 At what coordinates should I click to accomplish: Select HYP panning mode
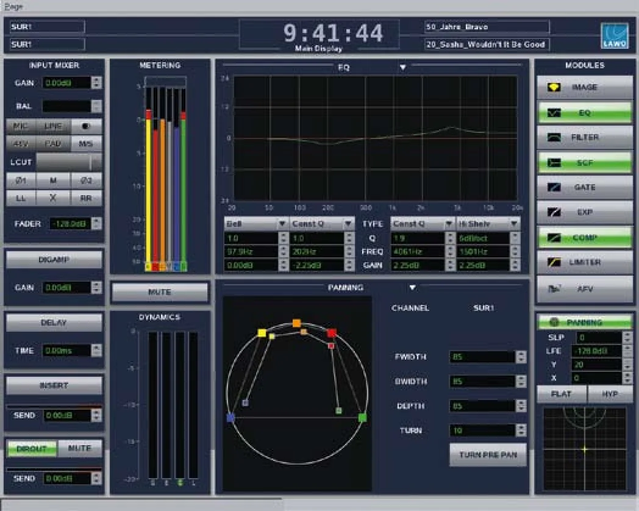click(610, 394)
